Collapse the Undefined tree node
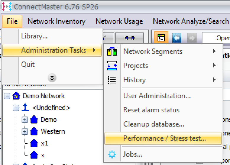 click(x=16, y=108)
